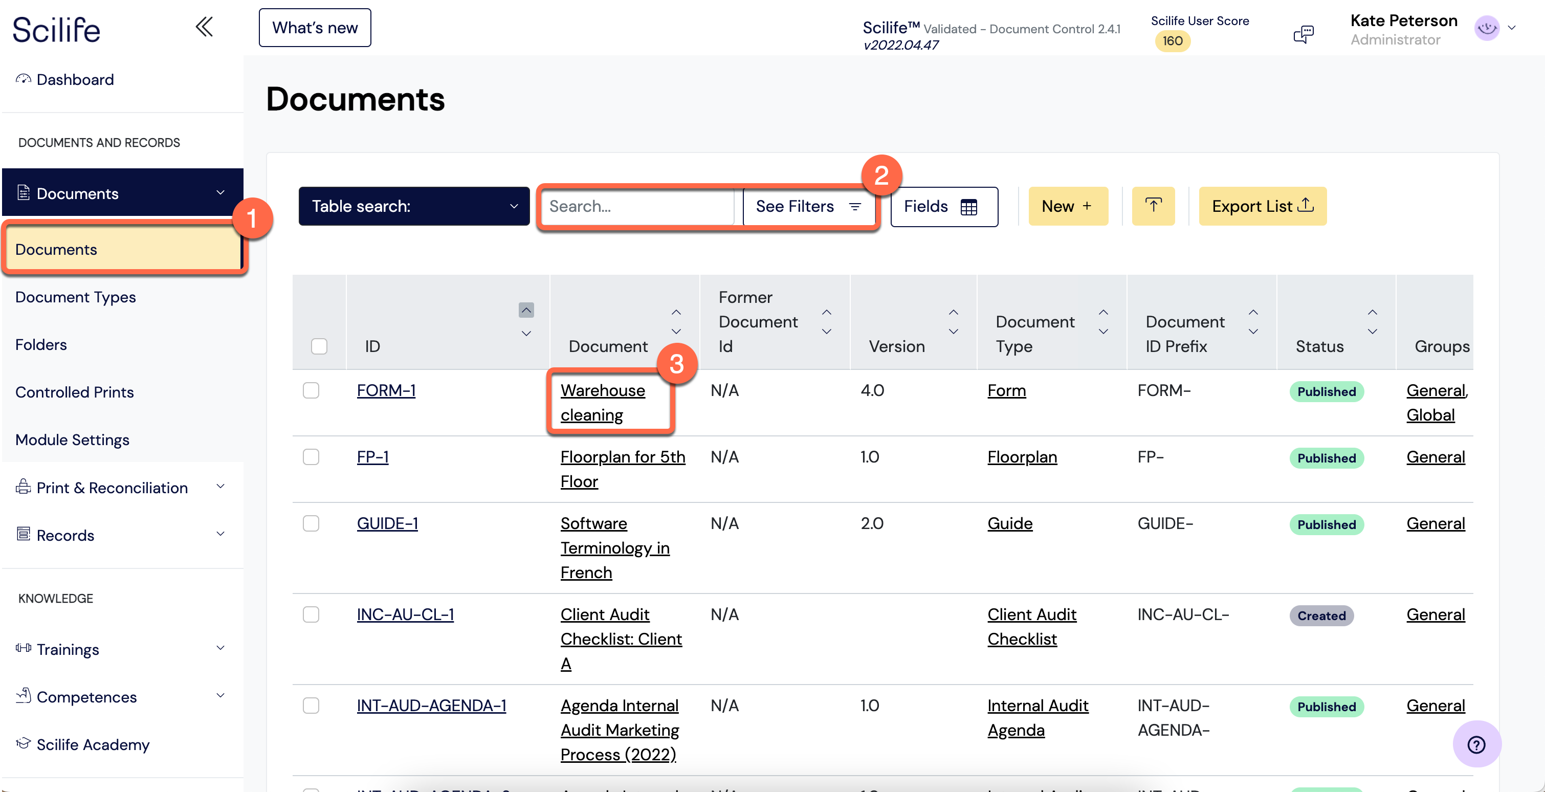
Task: Open the help question mark button
Action: coord(1476,744)
